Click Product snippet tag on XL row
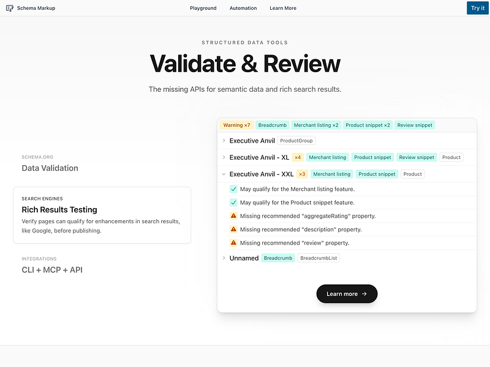This screenshot has width=490, height=367. tap(372, 157)
